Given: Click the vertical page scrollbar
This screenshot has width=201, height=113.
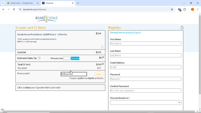Looking at the screenshot, I should pos(200,55).
